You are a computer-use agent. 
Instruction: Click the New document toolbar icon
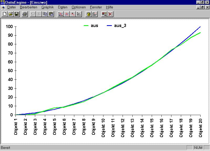[5, 14]
